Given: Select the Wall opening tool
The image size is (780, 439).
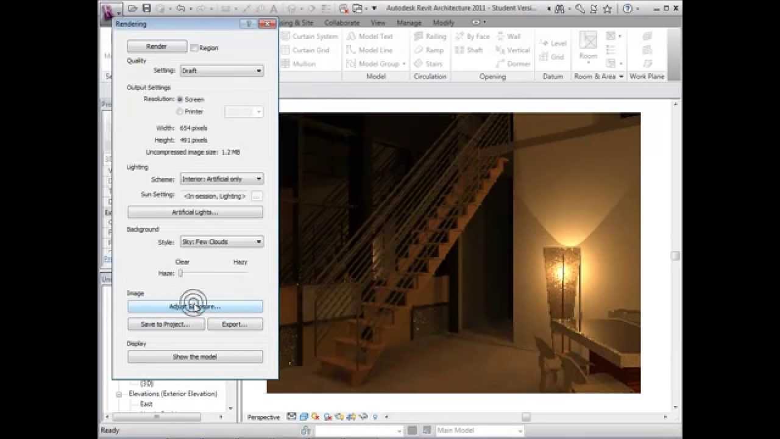Looking at the screenshot, I should [x=509, y=37].
